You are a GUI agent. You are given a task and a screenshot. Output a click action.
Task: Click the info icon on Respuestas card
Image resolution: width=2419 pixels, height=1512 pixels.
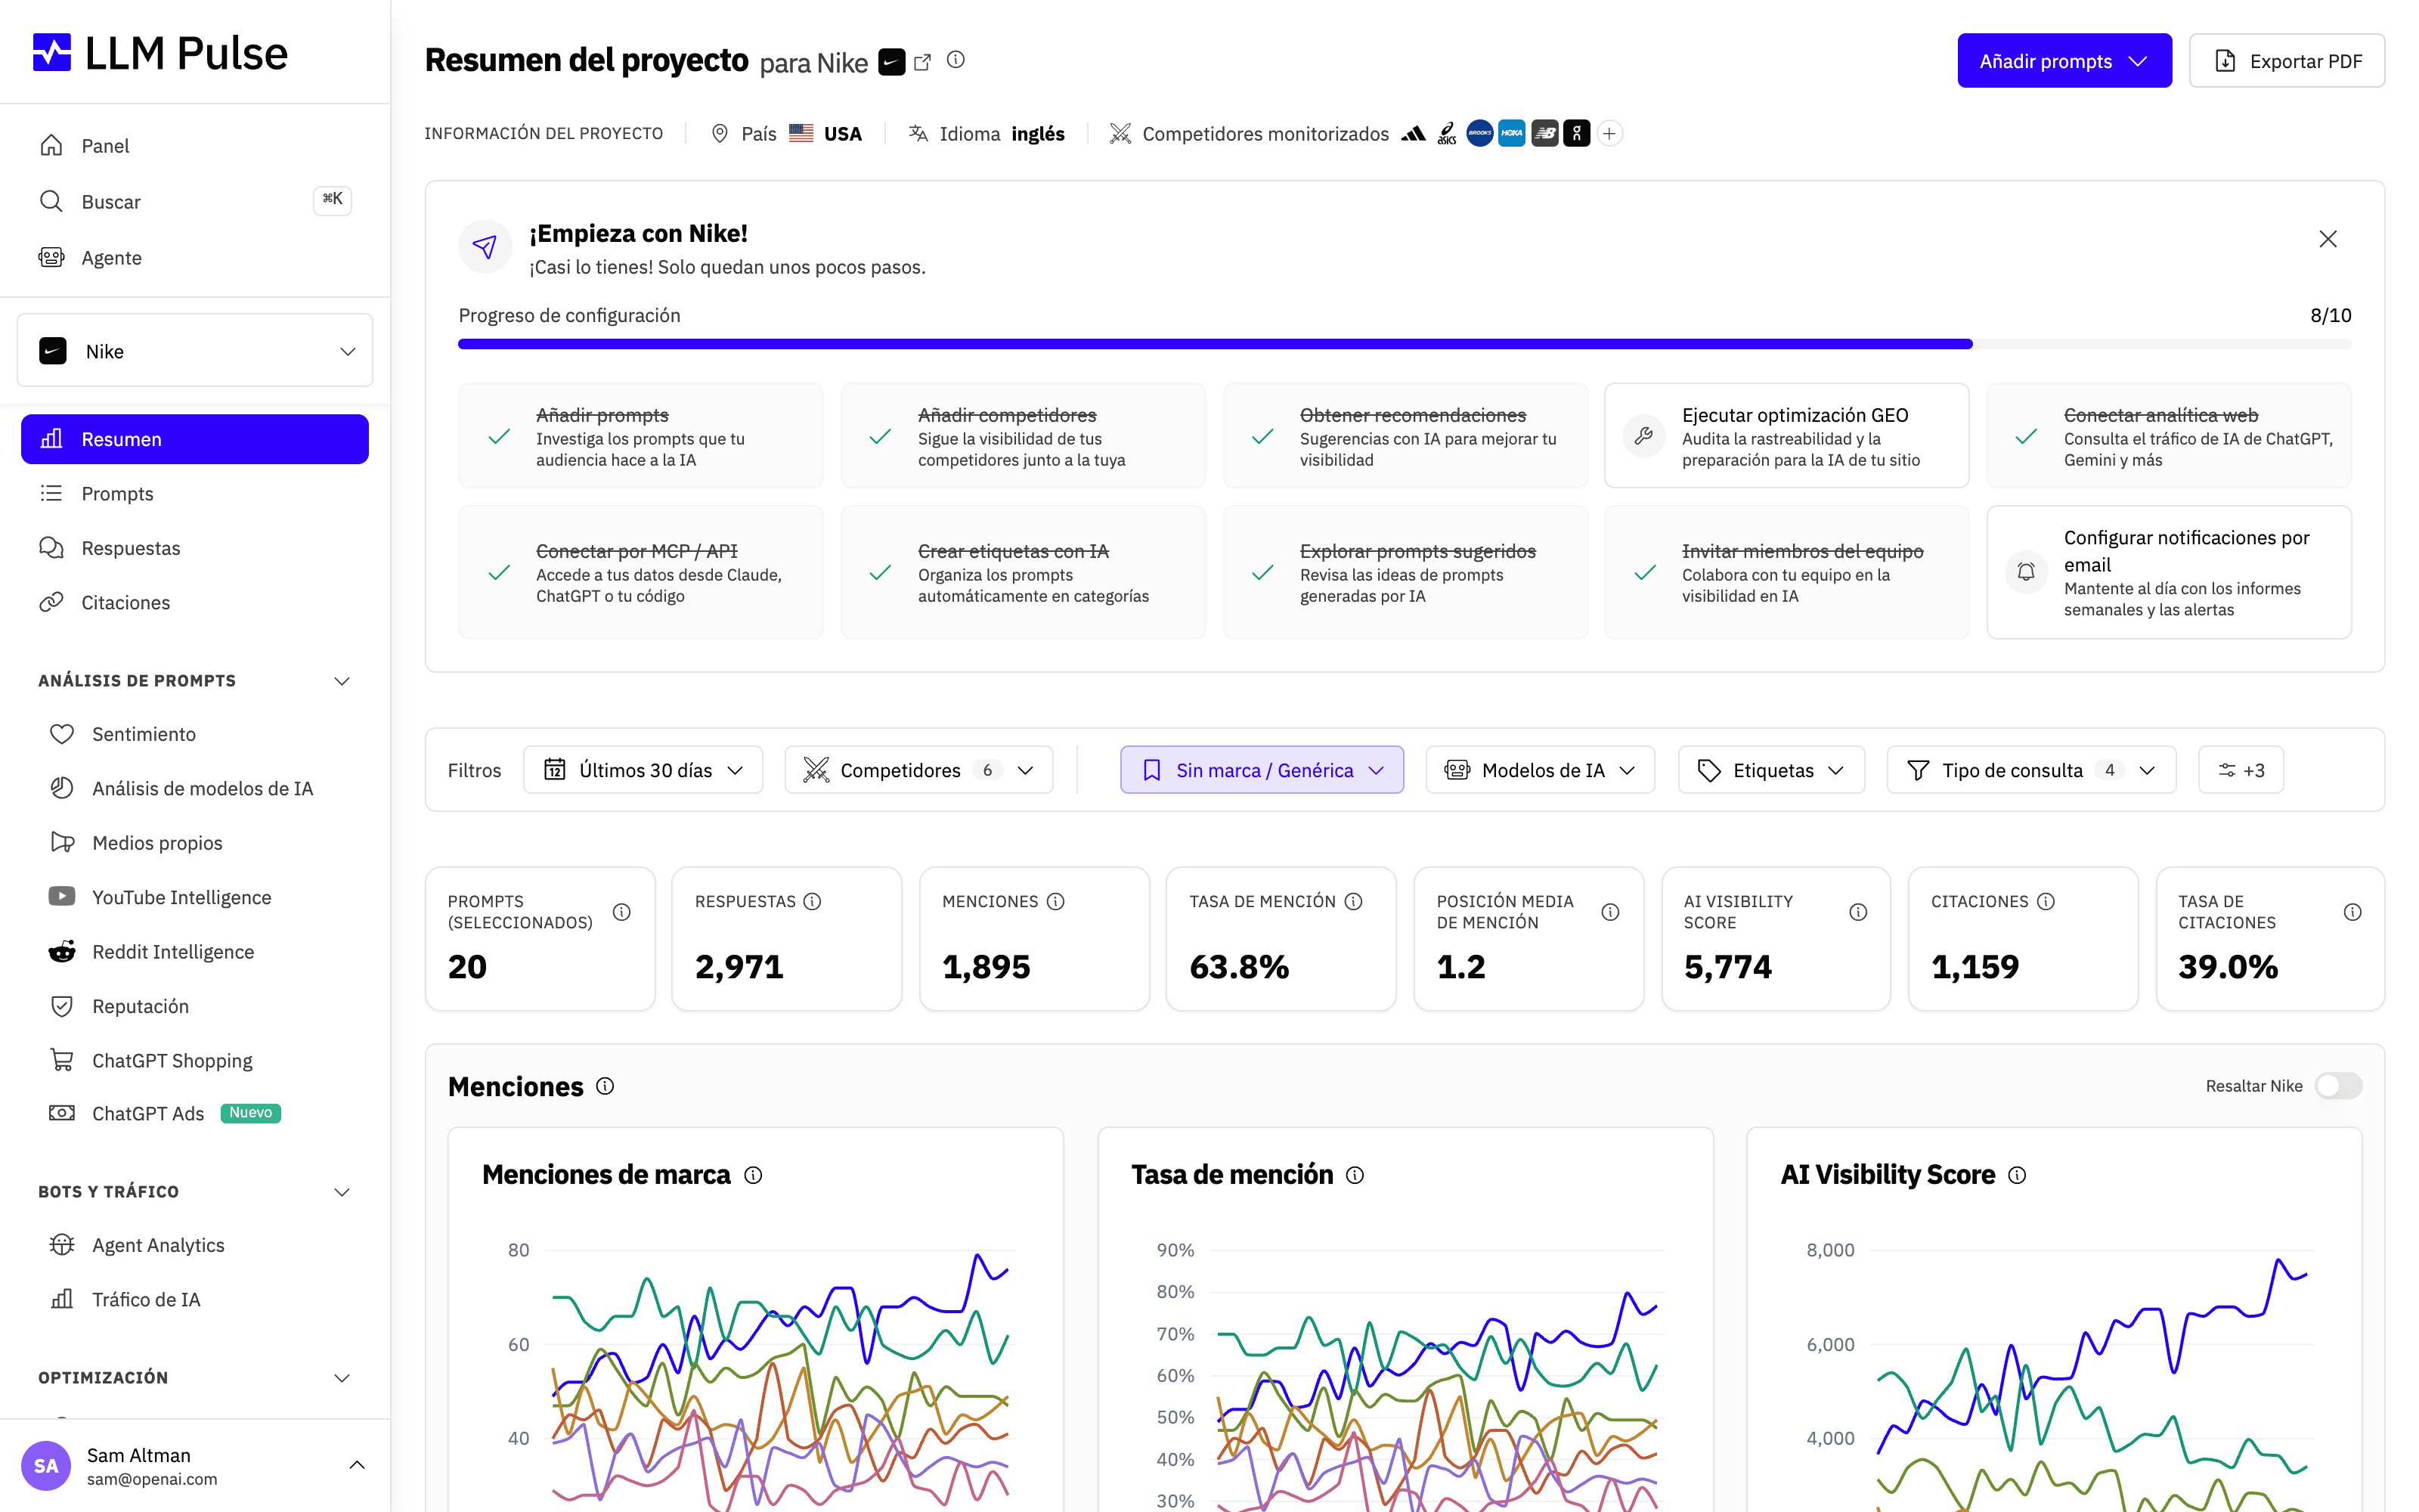813,901
